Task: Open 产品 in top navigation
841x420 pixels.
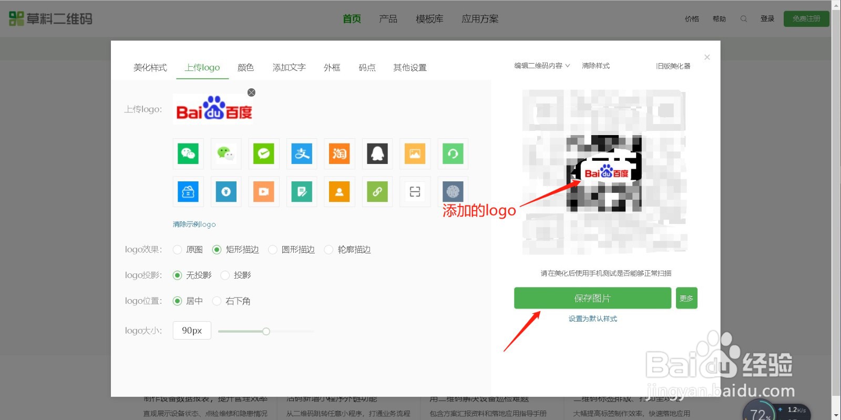Action: click(388, 19)
